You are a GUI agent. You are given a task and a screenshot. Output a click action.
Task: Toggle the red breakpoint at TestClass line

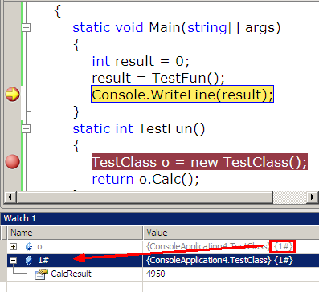[13, 162]
